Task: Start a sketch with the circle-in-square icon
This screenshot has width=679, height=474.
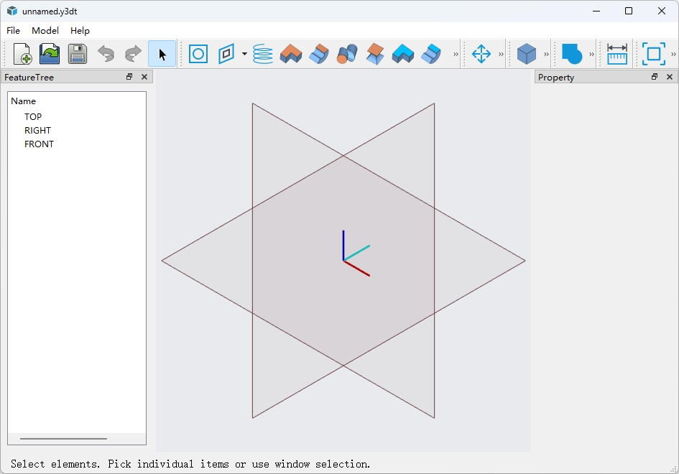Action: (x=198, y=54)
